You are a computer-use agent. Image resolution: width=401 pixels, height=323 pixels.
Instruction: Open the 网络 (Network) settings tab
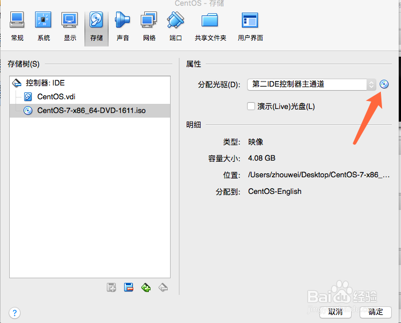click(149, 27)
